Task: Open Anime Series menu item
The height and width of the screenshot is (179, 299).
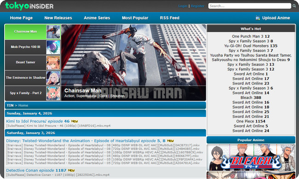Action: (97, 18)
